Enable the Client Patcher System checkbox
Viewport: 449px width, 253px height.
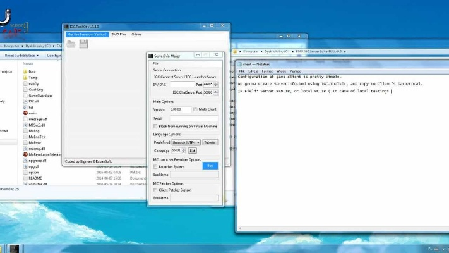pyautogui.click(x=155, y=190)
